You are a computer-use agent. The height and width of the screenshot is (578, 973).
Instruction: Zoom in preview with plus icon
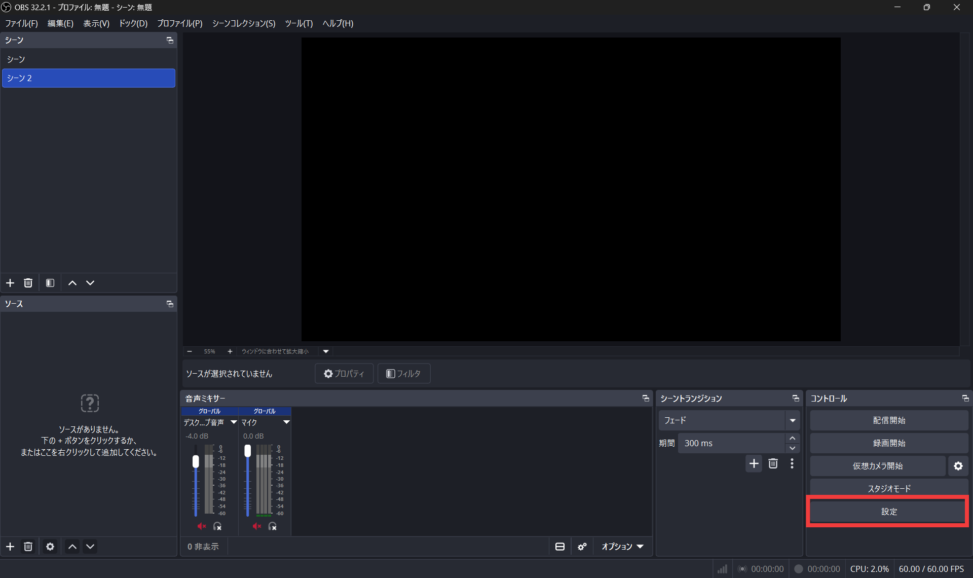(230, 351)
